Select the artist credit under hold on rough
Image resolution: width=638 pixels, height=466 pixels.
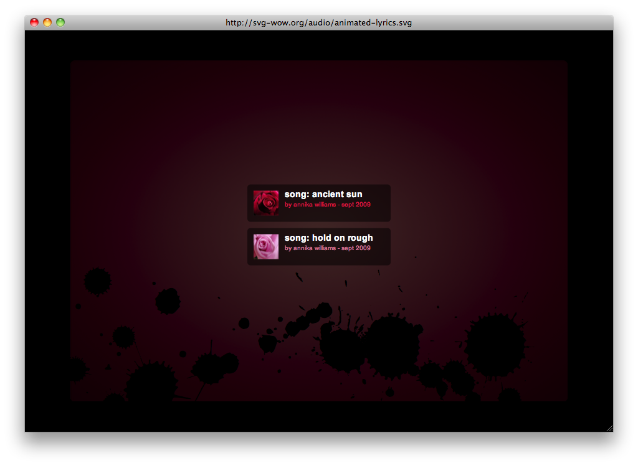[x=328, y=248]
